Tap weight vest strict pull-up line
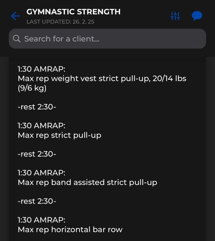 102,79
